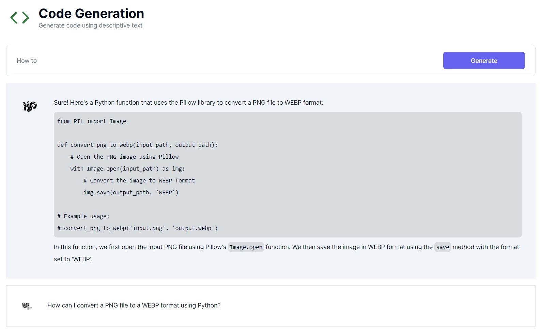Click the example convert_png_to_webp('input.png') line
This screenshot has width=541, height=335.
pyautogui.click(x=137, y=228)
